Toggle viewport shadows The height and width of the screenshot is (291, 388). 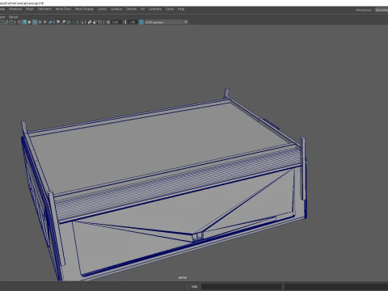tap(50, 22)
